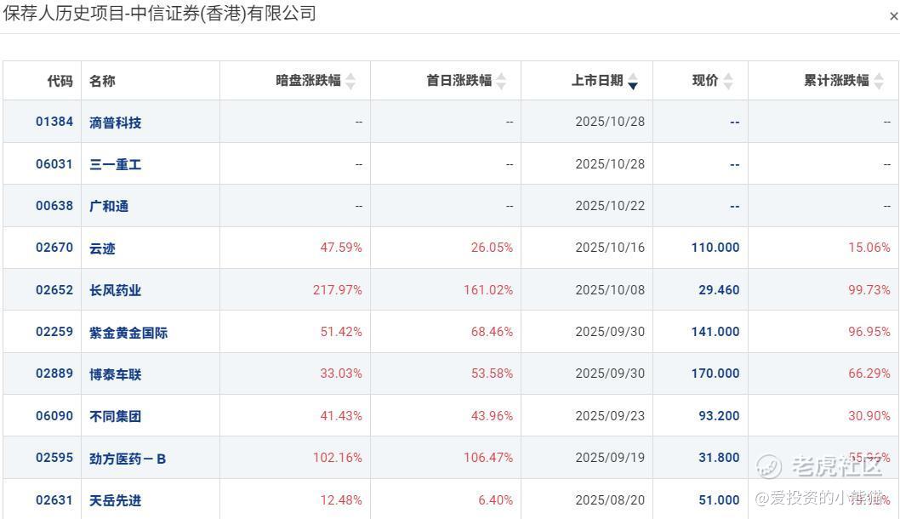This screenshot has height=519, width=900.
Task: Click current price 141.000
Action: click(x=715, y=332)
